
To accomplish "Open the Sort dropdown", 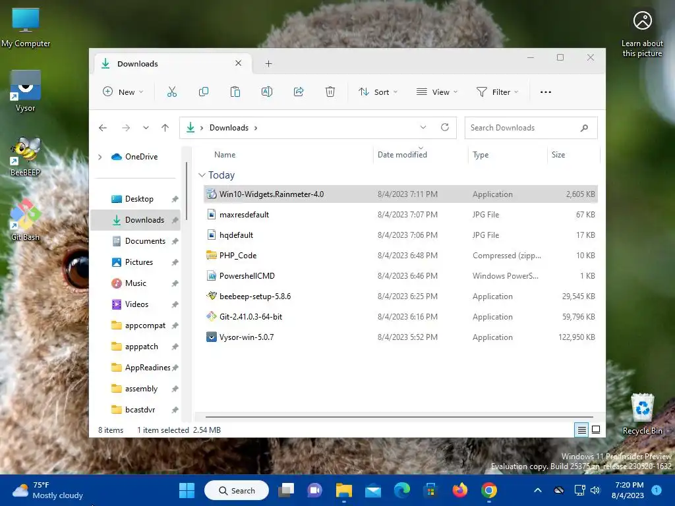I will (378, 92).
